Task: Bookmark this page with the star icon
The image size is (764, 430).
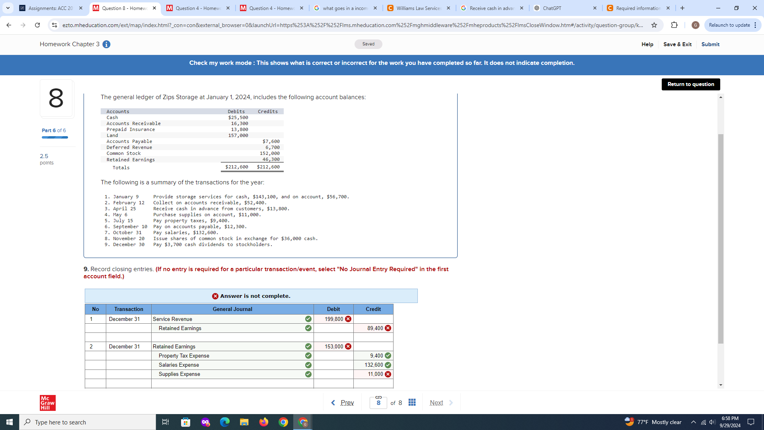Action: click(654, 25)
